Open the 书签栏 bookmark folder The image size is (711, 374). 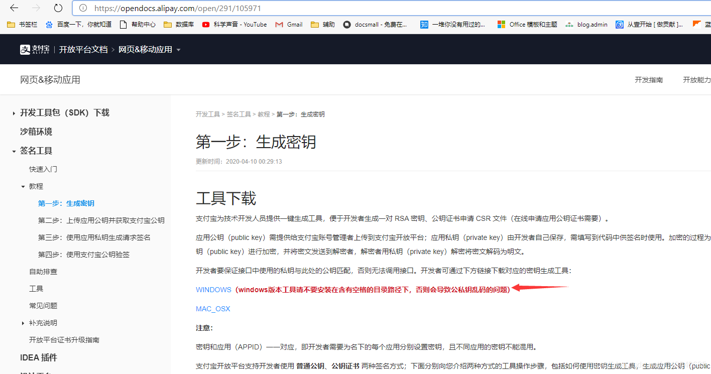[23, 24]
